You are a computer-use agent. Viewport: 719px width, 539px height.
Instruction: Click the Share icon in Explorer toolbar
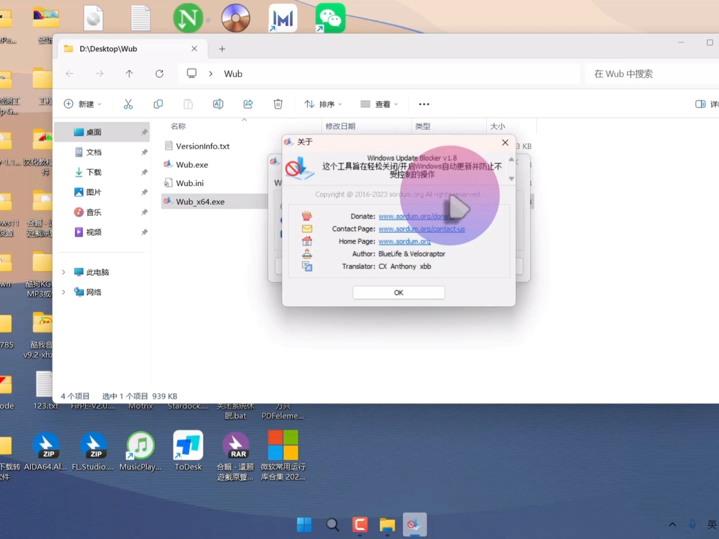coord(248,104)
